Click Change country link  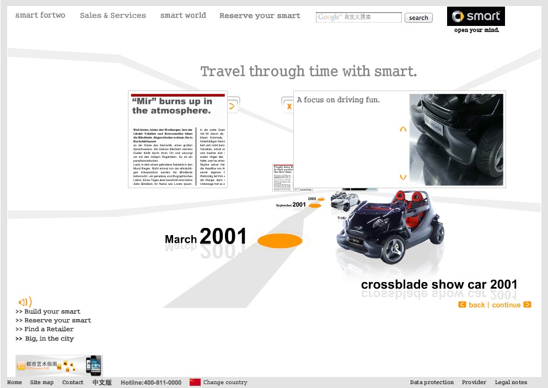click(225, 382)
